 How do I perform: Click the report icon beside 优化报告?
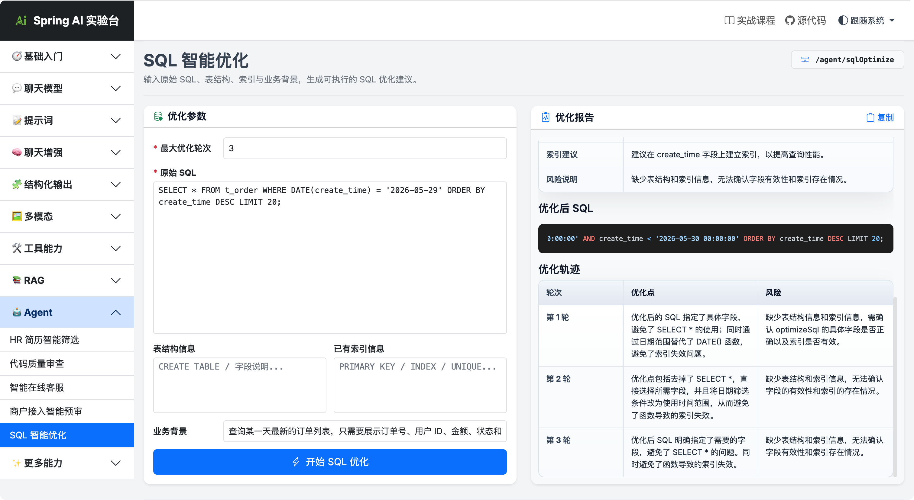point(546,117)
